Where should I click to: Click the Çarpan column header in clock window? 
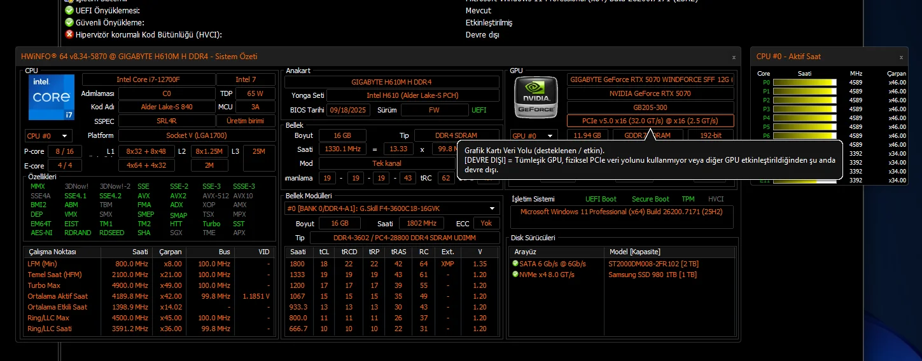[x=896, y=73]
